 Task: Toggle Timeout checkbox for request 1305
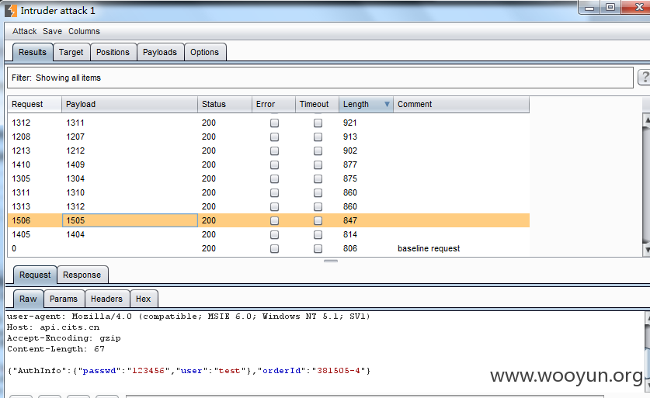pyautogui.click(x=318, y=179)
